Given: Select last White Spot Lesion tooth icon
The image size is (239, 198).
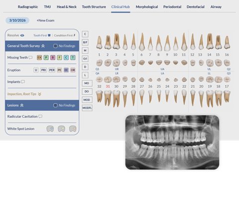Looking at the screenshot, I should tap(73, 129).
